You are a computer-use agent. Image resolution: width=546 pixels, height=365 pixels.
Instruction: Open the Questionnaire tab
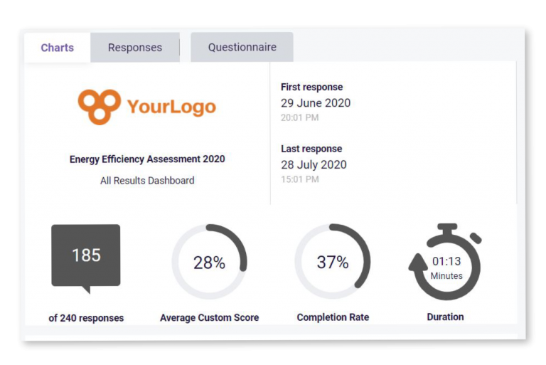click(242, 47)
